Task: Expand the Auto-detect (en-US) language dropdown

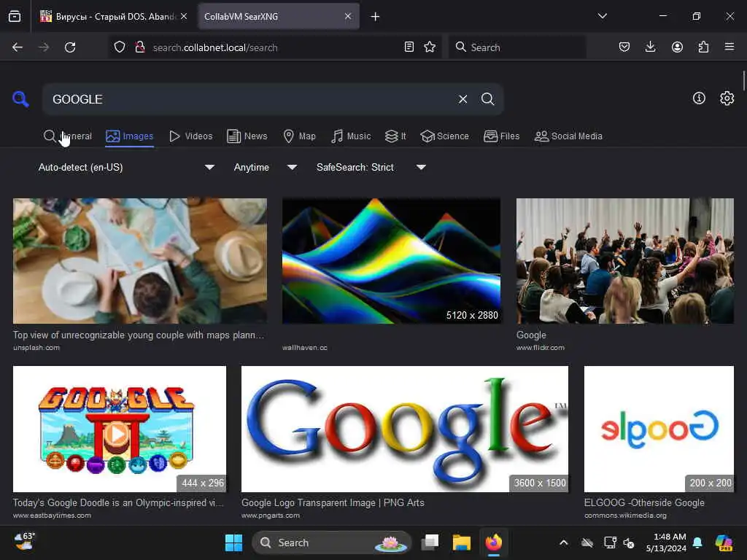Action: (126, 167)
